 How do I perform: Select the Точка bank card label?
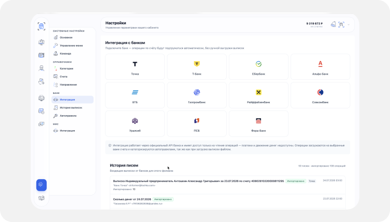coord(135,74)
